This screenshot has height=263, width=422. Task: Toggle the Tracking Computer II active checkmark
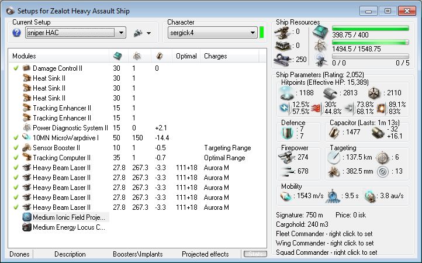click(x=16, y=157)
